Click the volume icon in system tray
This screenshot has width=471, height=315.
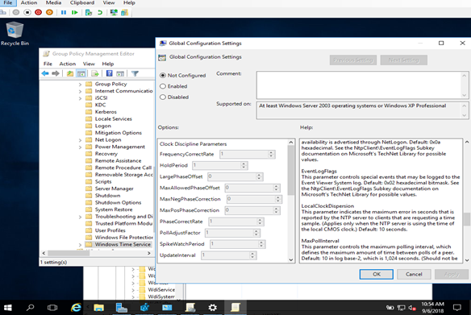click(412, 308)
